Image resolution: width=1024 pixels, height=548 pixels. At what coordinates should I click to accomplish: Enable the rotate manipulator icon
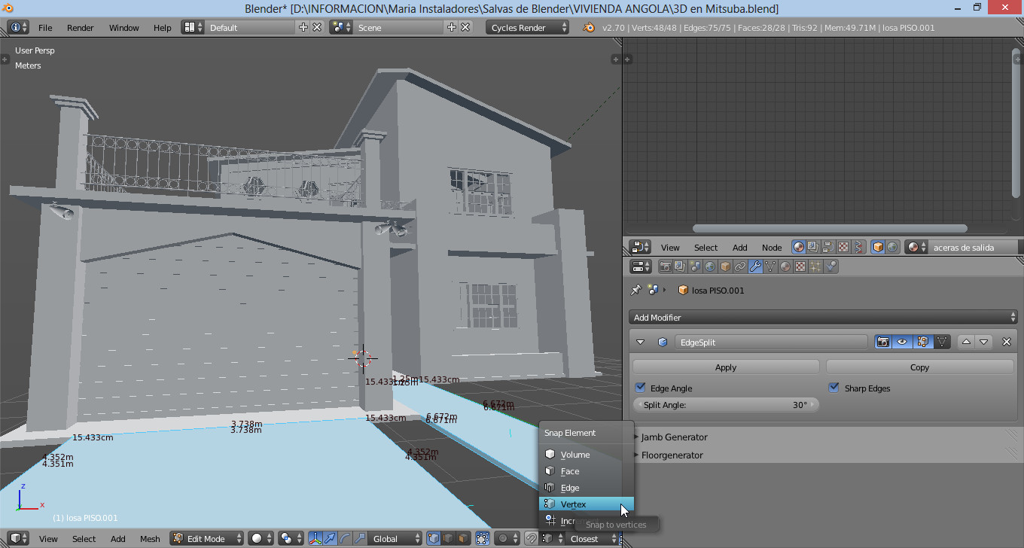click(345, 538)
